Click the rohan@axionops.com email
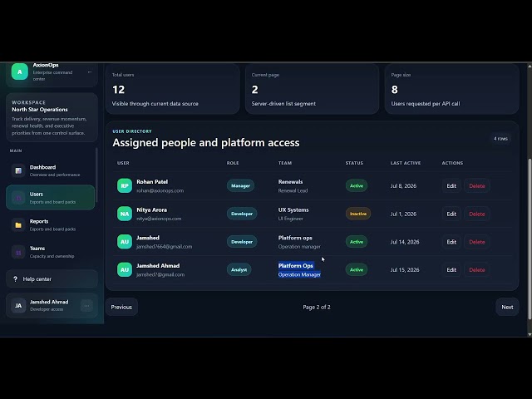The height and width of the screenshot is (399, 532). click(160, 190)
